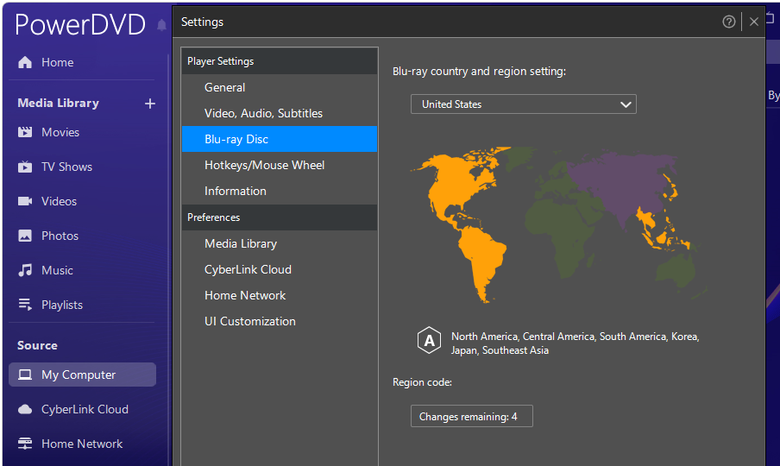Screen dimensions: 780x466
Task: Open Playlists in sidebar
Action: [x=61, y=305]
